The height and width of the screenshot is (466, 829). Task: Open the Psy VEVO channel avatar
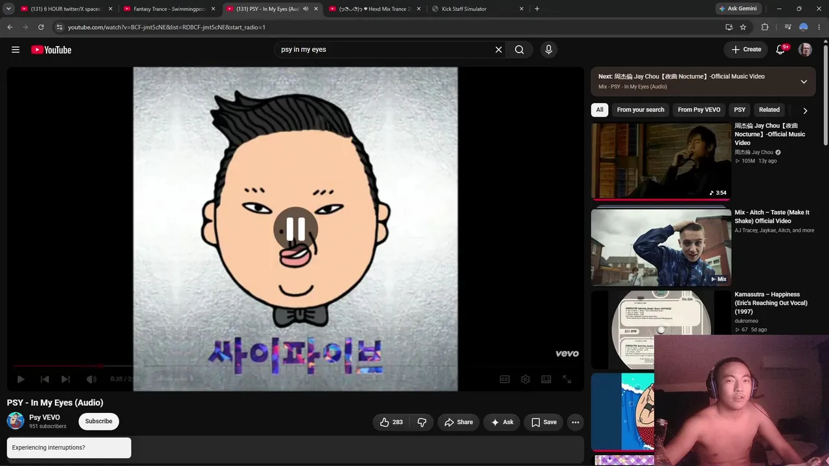(16, 421)
